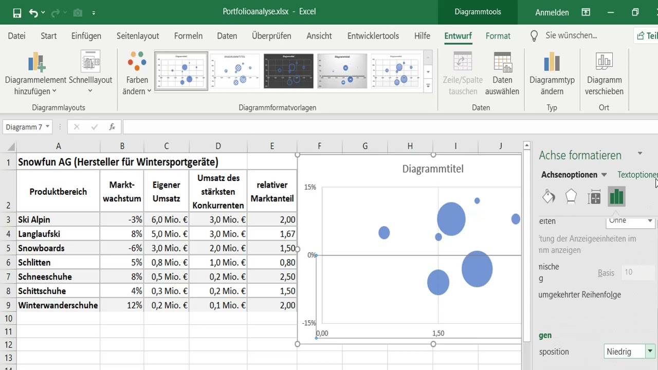Click Anmelden to sign in
The image size is (658, 370).
(x=552, y=12)
